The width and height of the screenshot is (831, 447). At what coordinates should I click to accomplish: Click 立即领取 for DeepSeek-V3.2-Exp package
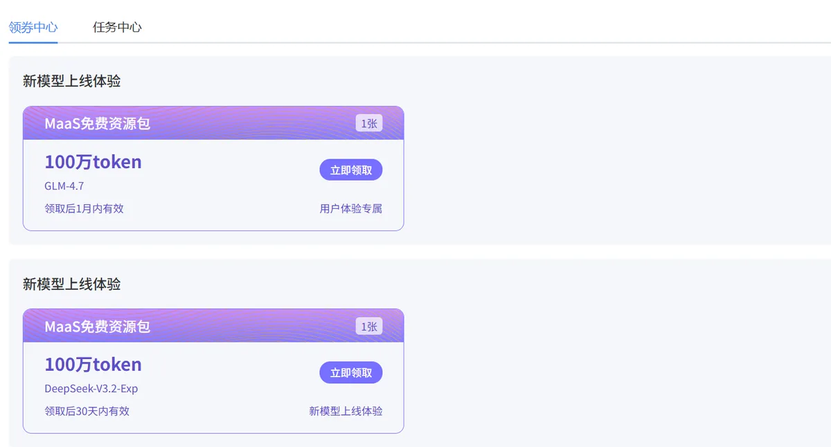[x=350, y=373]
